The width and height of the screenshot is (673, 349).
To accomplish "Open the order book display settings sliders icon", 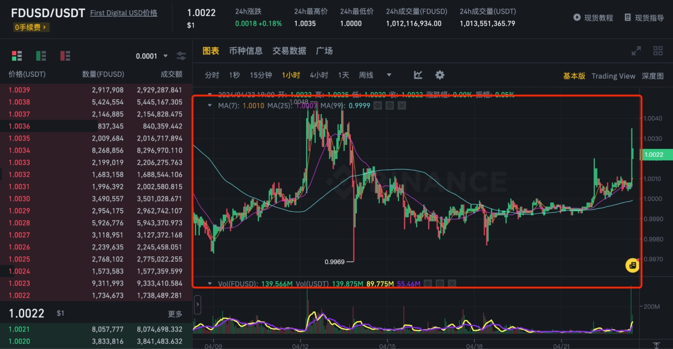I will click(x=181, y=56).
